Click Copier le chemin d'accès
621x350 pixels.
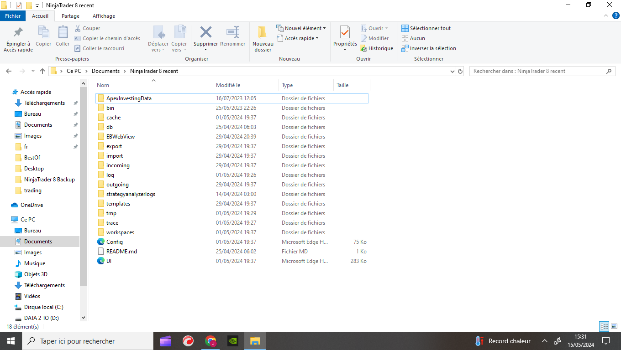coord(107,38)
